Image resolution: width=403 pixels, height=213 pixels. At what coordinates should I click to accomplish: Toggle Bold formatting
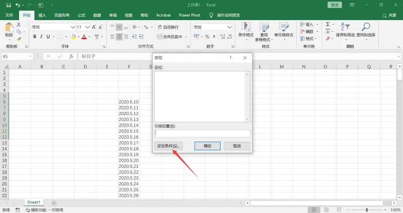(x=35, y=37)
